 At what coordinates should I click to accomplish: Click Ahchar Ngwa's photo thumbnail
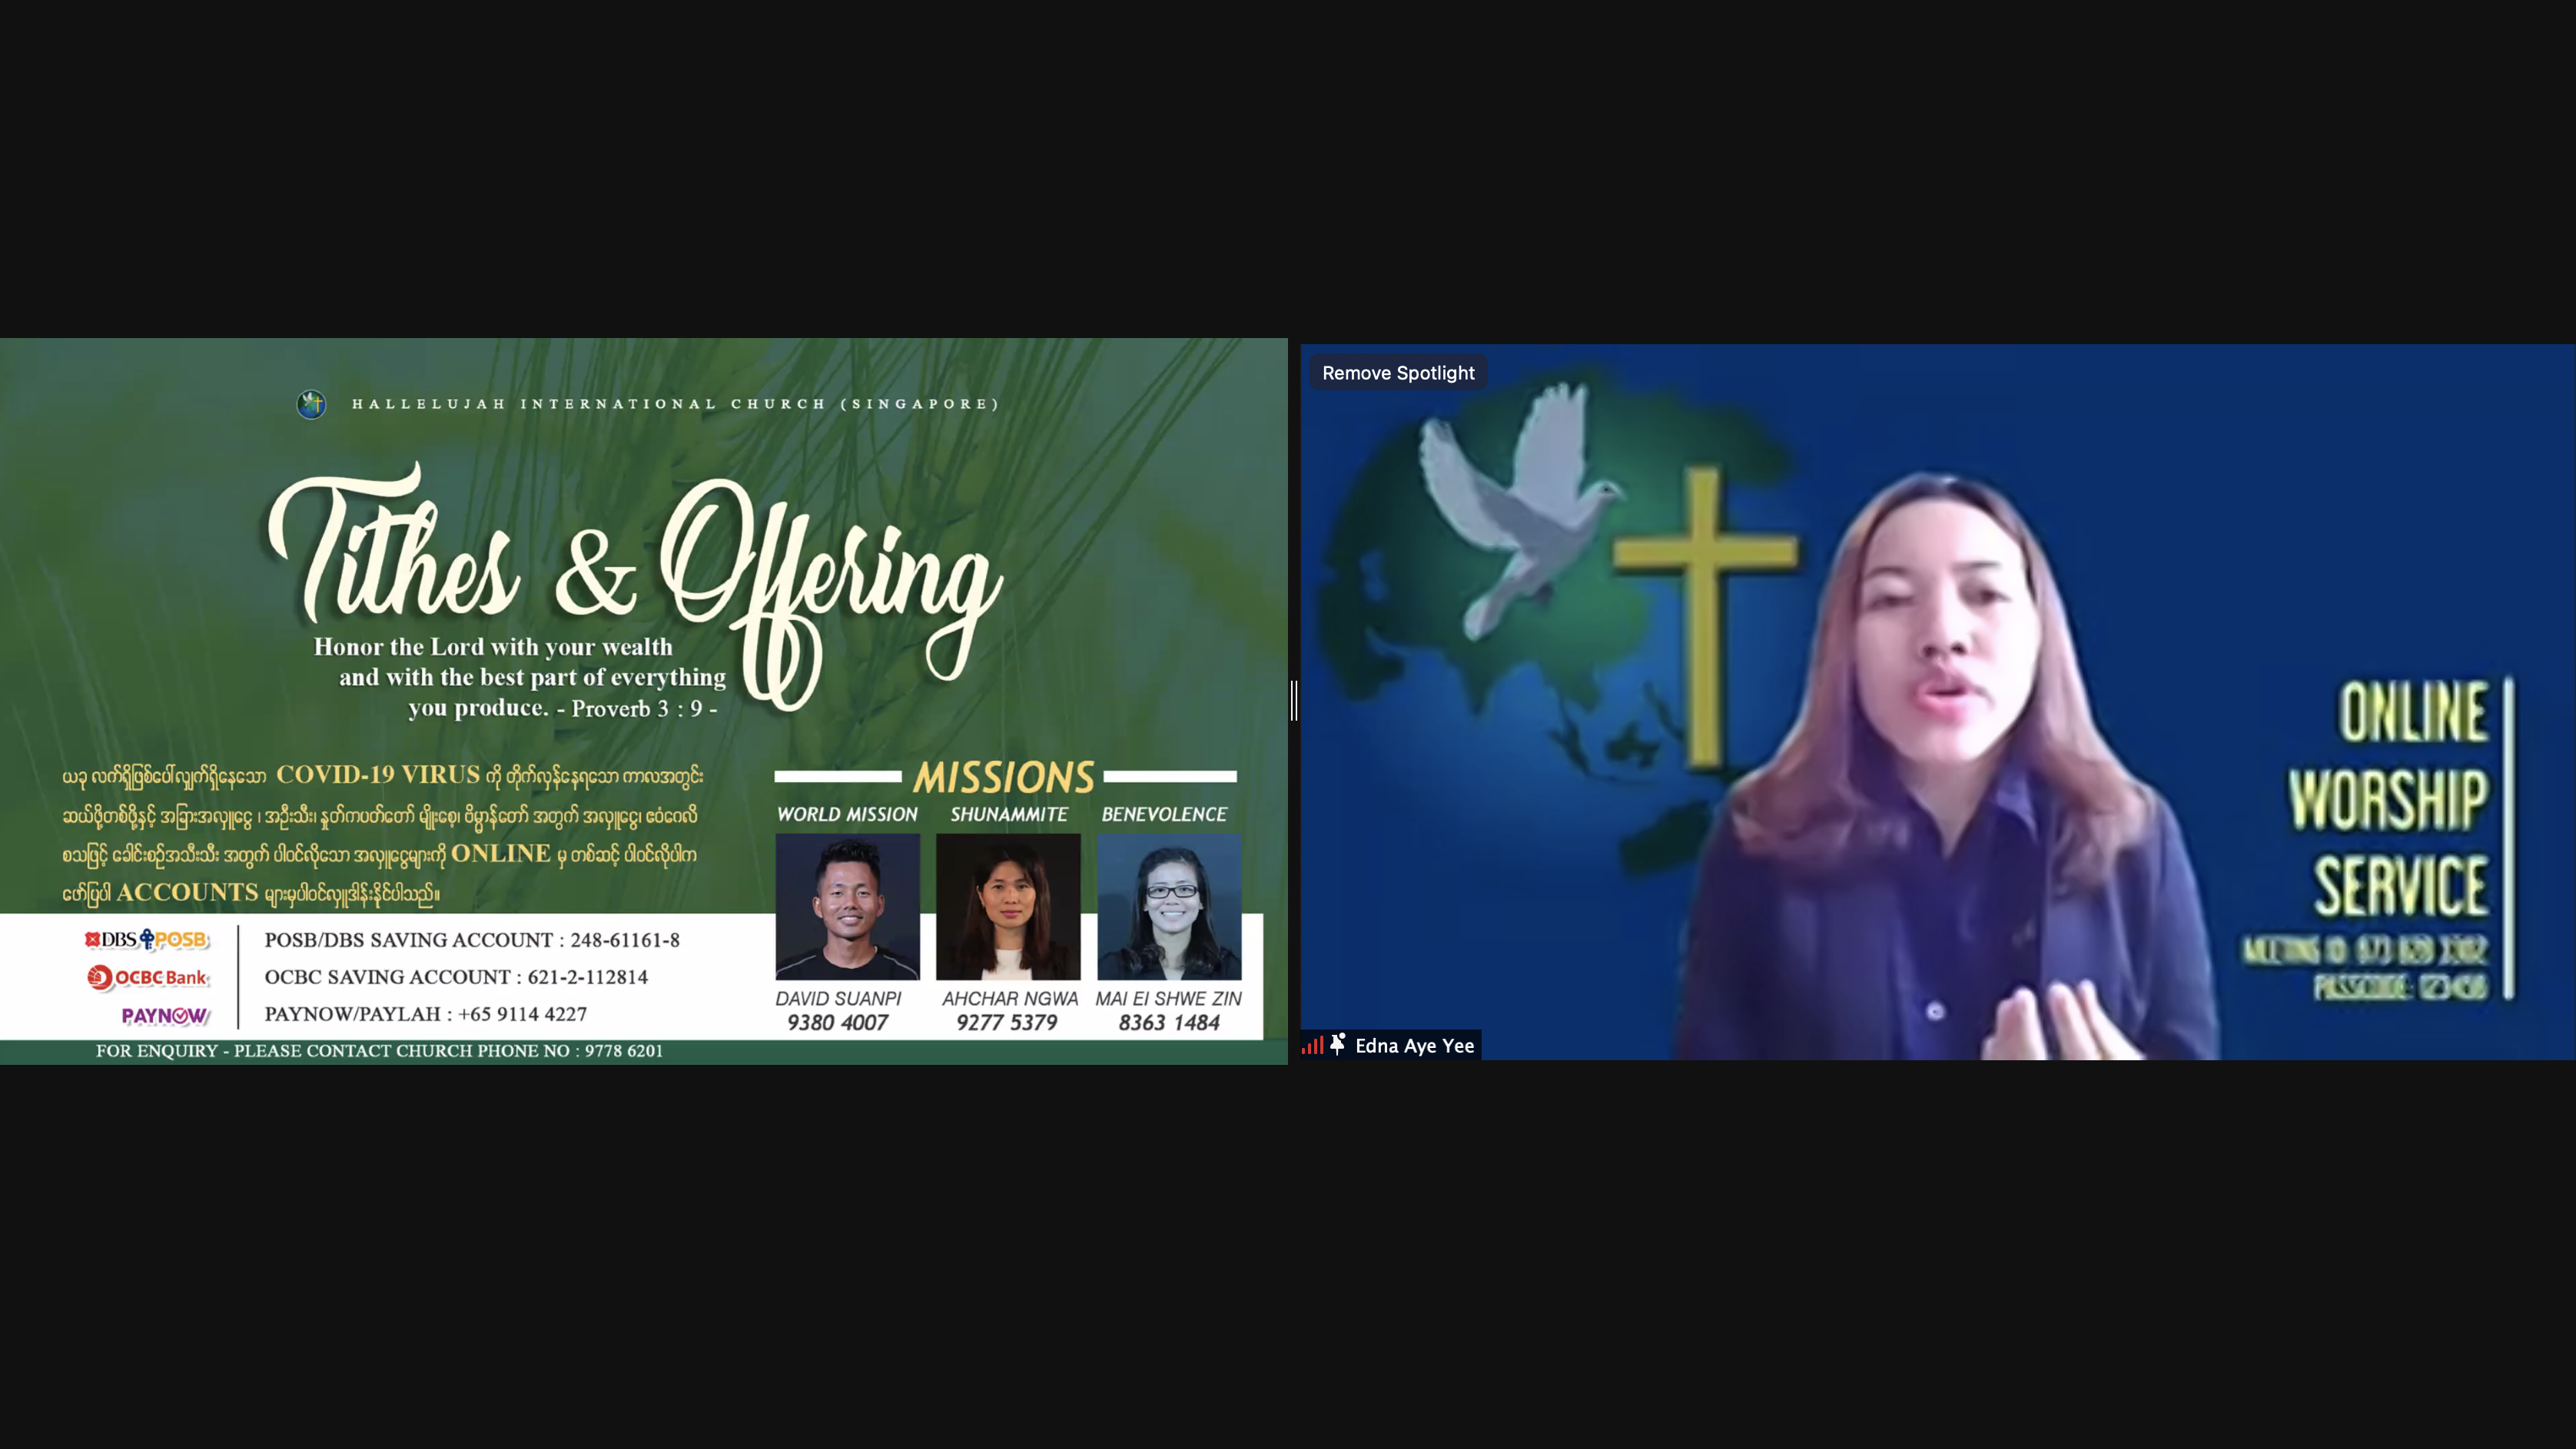pyautogui.click(x=1008, y=906)
